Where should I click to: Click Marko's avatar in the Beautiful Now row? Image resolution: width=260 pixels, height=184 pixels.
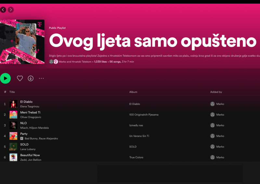[x=213, y=157]
